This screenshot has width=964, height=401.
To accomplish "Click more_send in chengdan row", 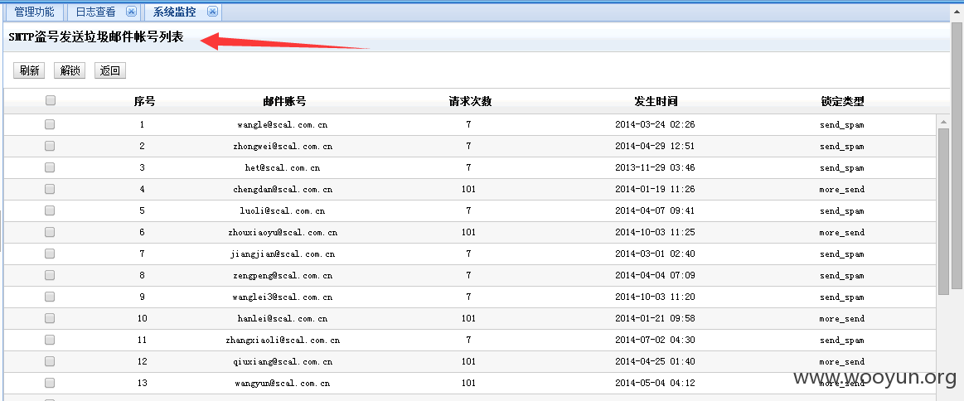I will 841,189.
